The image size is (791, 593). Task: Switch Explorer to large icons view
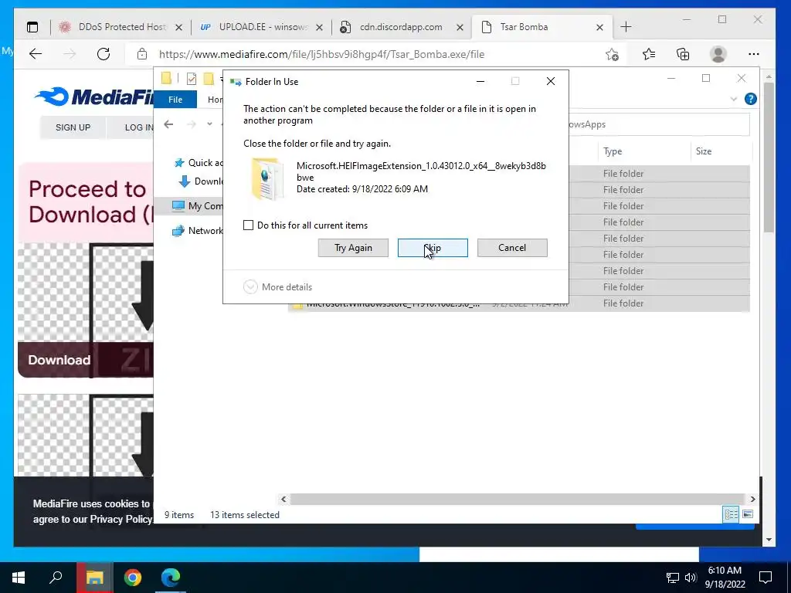point(748,514)
